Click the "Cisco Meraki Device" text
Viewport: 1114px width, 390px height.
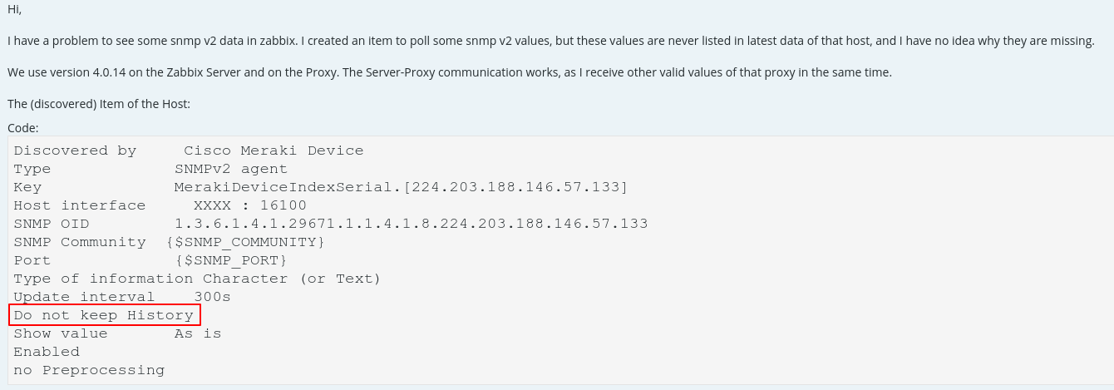coord(274,151)
